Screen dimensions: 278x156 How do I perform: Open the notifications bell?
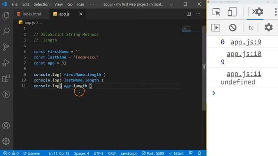199,153
